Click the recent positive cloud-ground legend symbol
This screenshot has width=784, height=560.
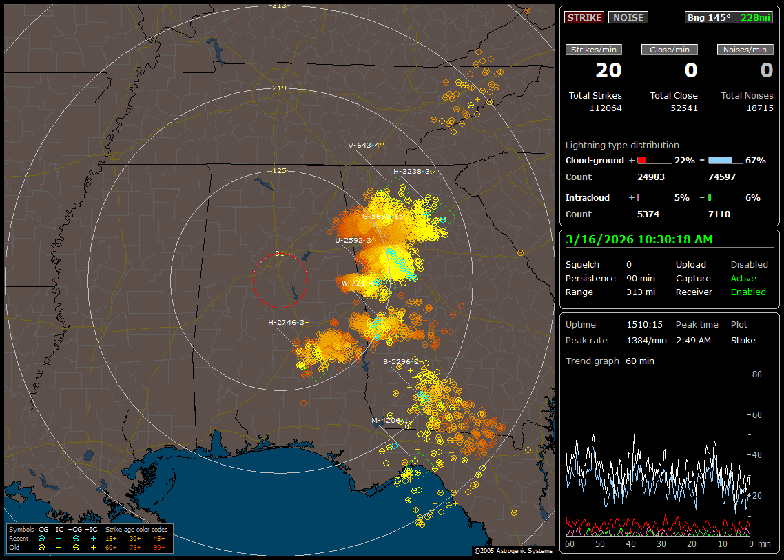75,538
